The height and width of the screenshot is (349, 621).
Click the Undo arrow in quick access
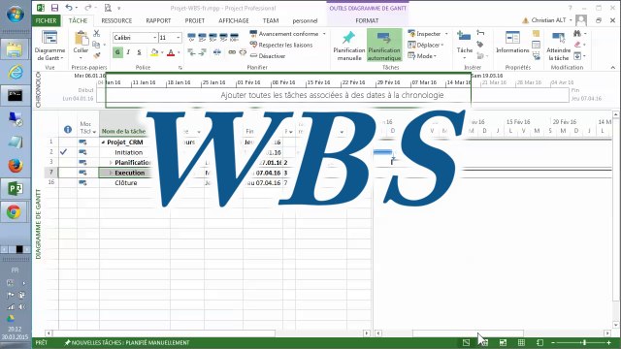click(69, 8)
